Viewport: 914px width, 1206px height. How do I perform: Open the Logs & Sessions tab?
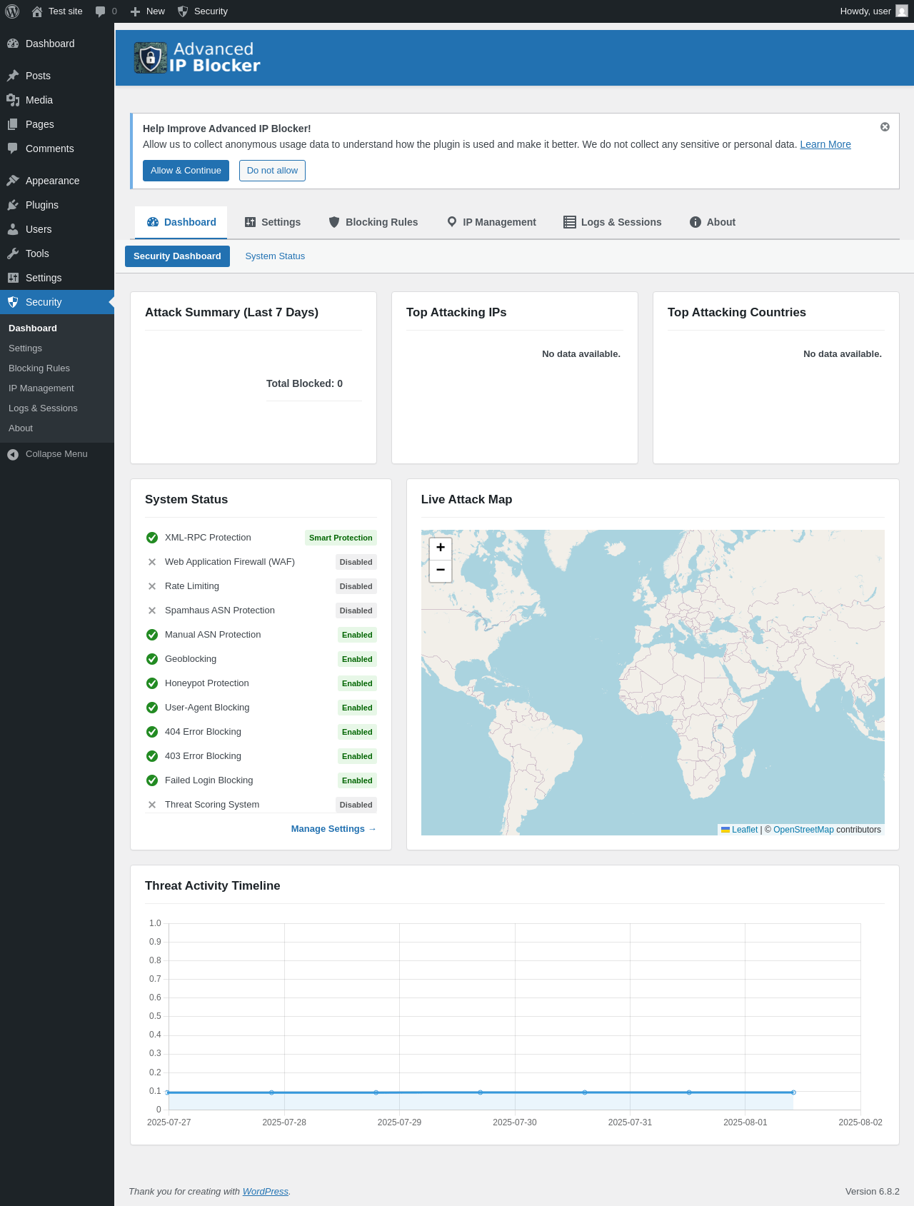(613, 222)
